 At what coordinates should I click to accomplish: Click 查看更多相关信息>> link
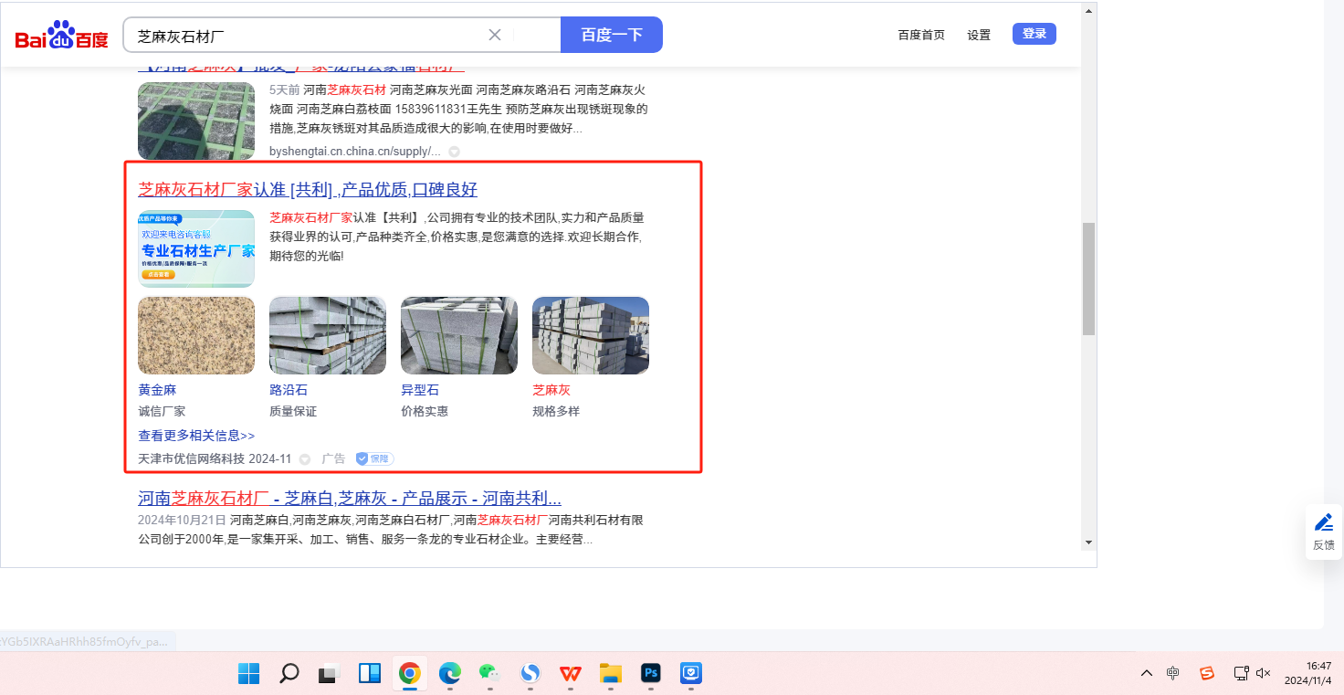pos(196,436)
